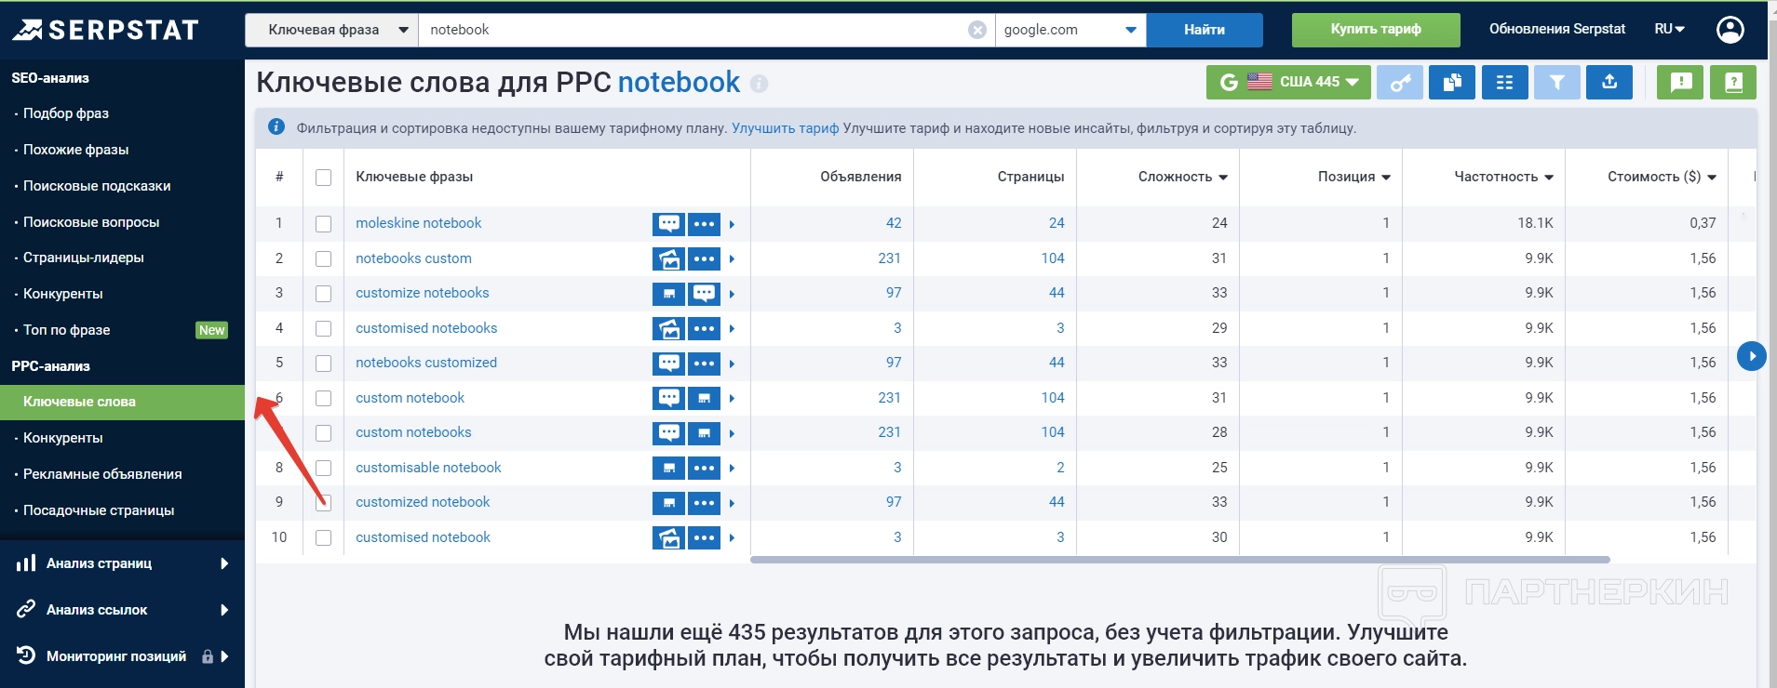Click the image icon for notebooks custom row
The image size is (1777, 688).
click(x=668, y=259)
